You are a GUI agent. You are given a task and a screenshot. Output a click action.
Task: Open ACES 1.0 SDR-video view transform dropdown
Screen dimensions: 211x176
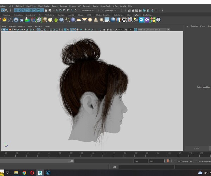click(153, 30)
